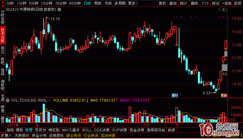Open 淘股吧 in the left sidebar
This screenshot has height=139, width=243.
tap(3, 85)
